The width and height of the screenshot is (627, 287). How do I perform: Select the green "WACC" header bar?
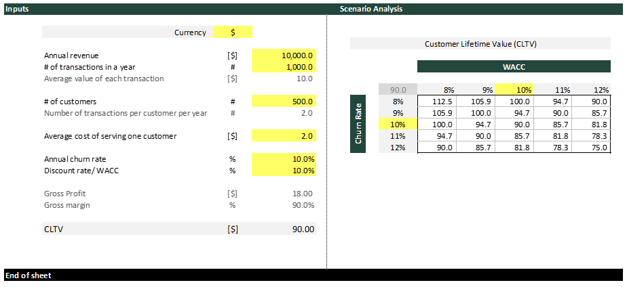click(514, 66)
